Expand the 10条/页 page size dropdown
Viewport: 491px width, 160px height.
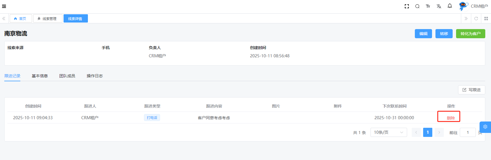(389, 132)
